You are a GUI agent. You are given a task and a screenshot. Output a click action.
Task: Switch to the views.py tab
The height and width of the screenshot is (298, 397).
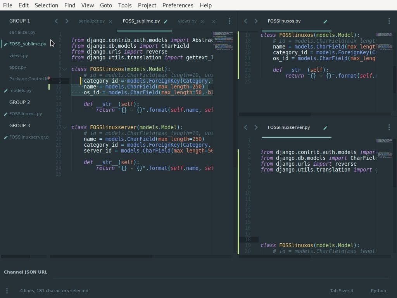tap(187, 21)
